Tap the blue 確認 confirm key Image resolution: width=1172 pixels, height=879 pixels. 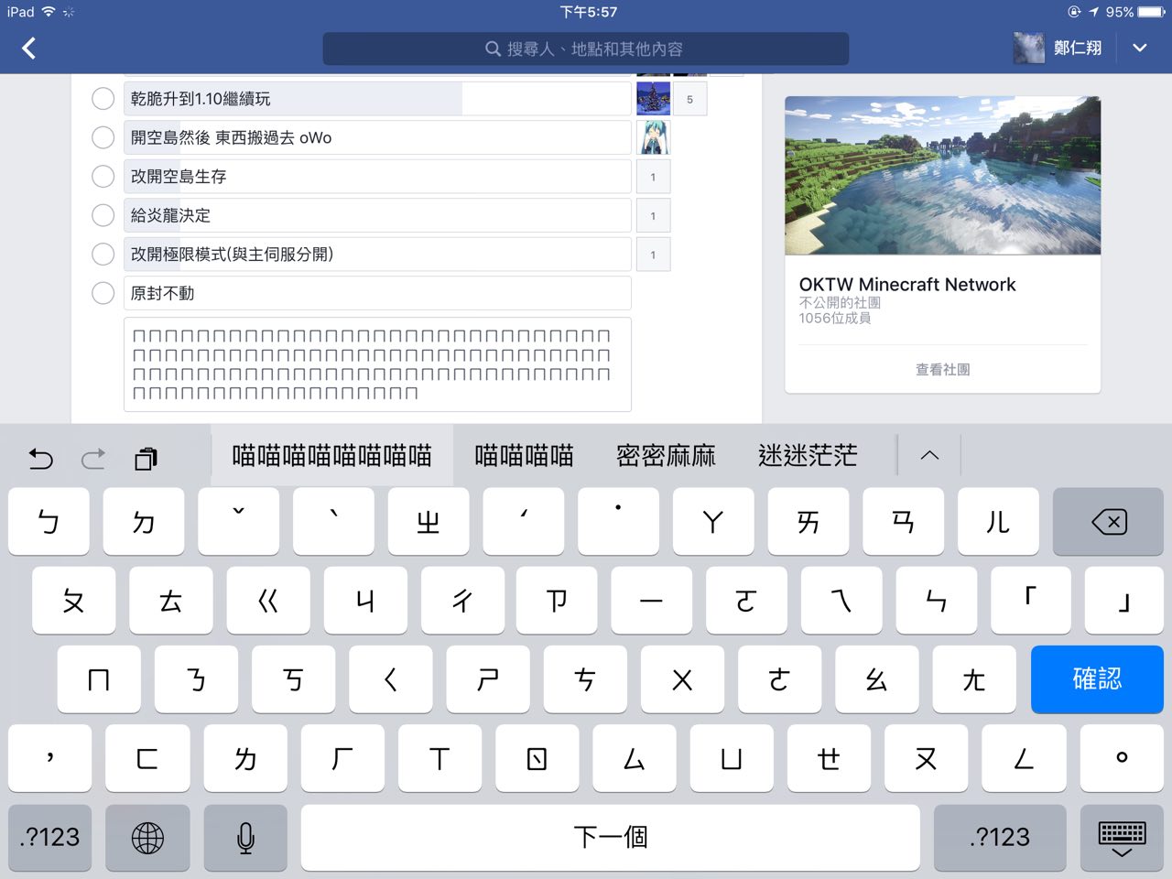pyautogui.click(x=1097, y=679)
